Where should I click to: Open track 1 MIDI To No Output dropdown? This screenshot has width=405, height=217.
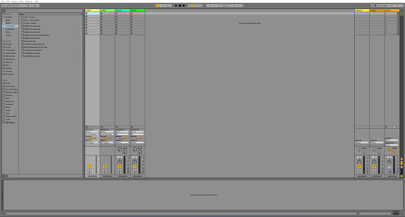(92, 143)
